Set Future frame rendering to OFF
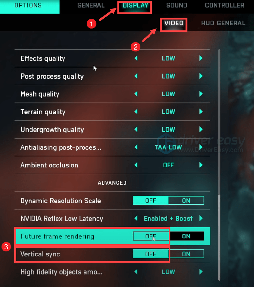Image resolution: width=254 pixels, height=287 pixels. pos(151,236)
